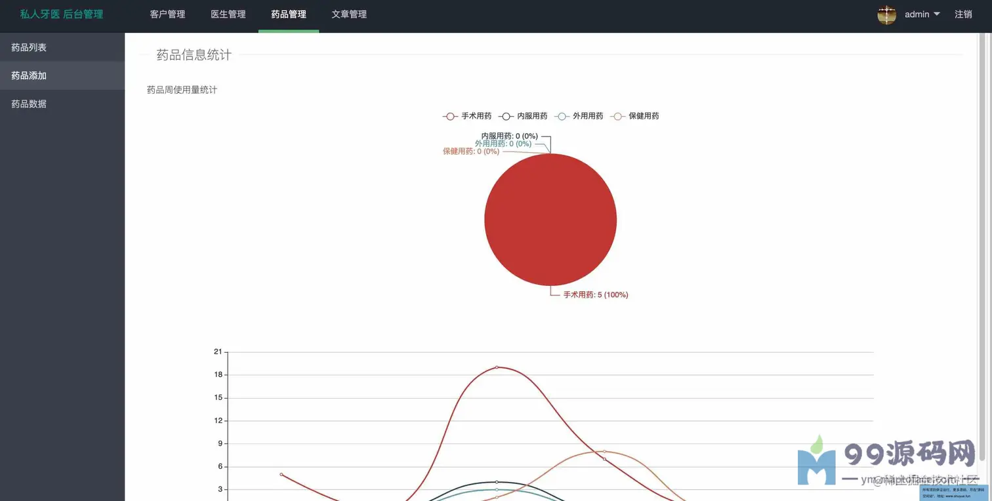The width and height of the screenshot is (992, 501).
Task: Open 药品列表 in sidebar
Action: tap(62, 47)
